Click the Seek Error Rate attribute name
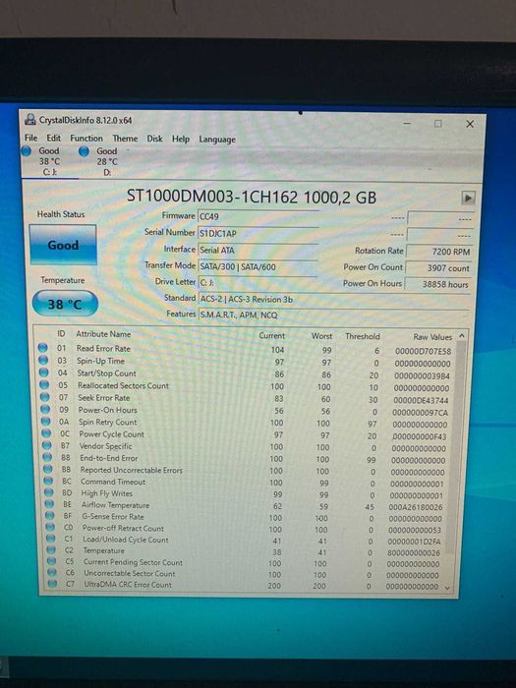516x688 pixels. (x=104, y=397)
